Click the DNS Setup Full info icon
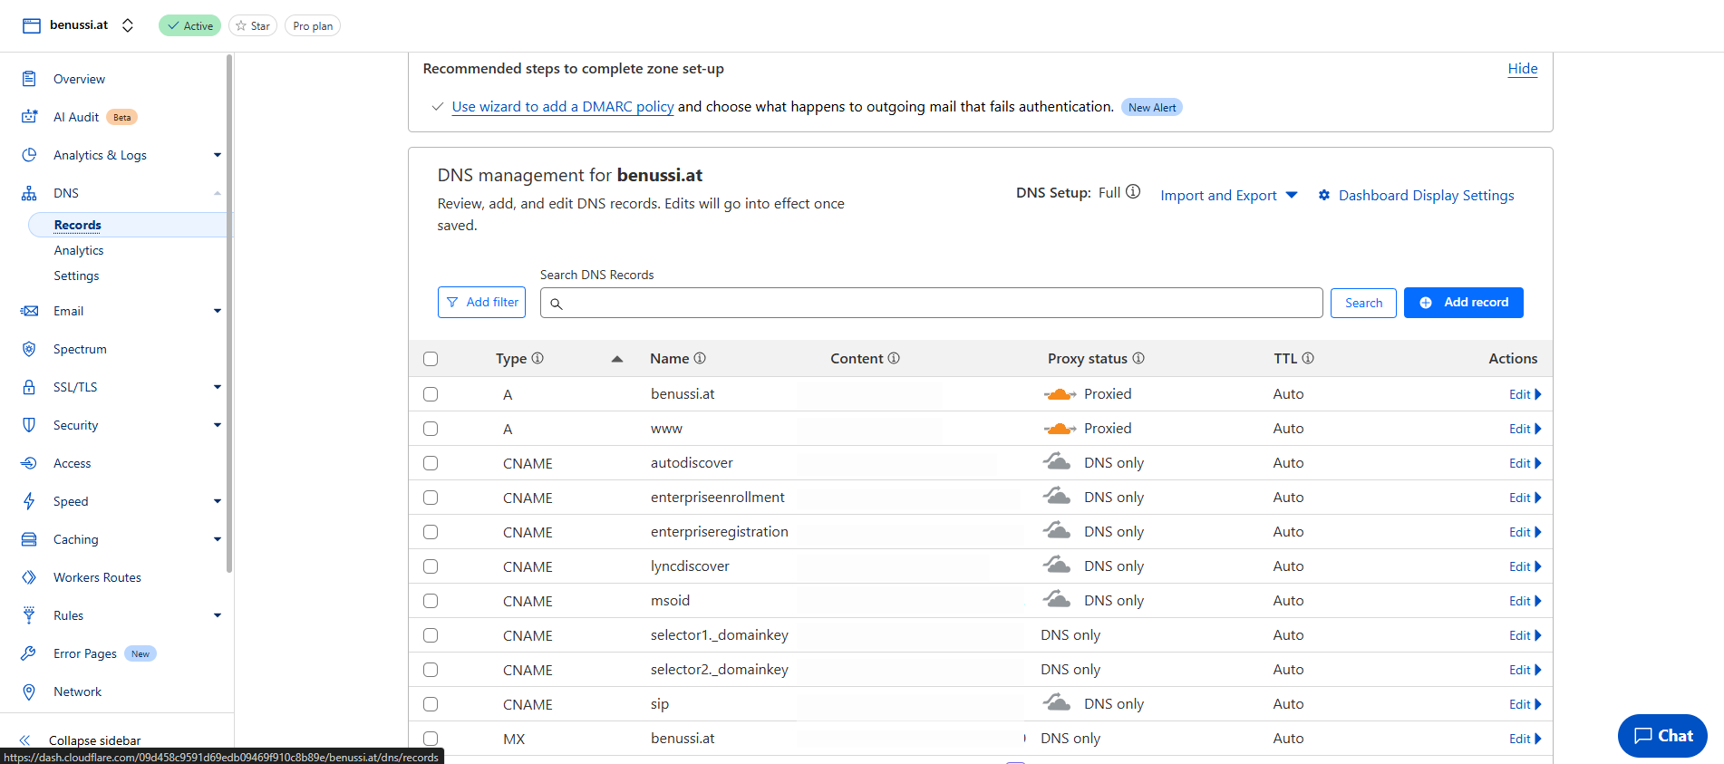 coord(1133,192)
